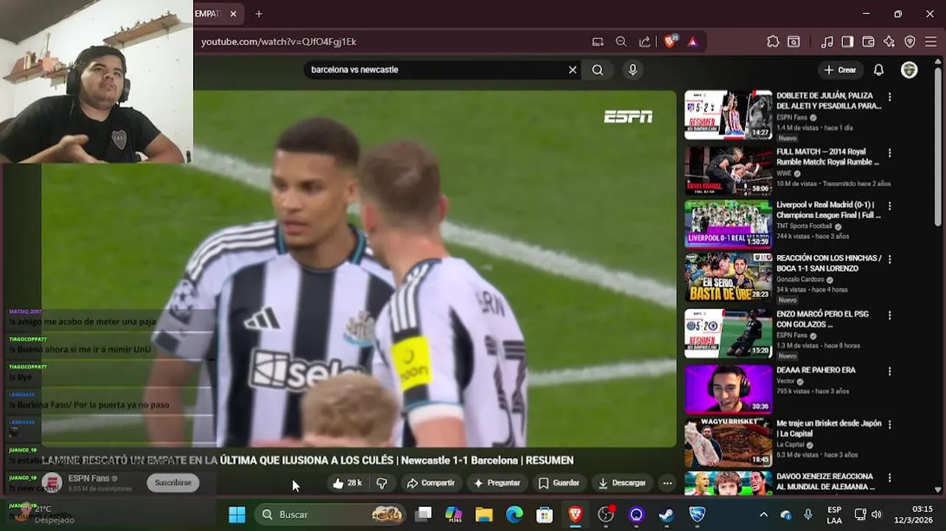Click the Compartir button
The image size is (946, 531).
click(431, 483)
